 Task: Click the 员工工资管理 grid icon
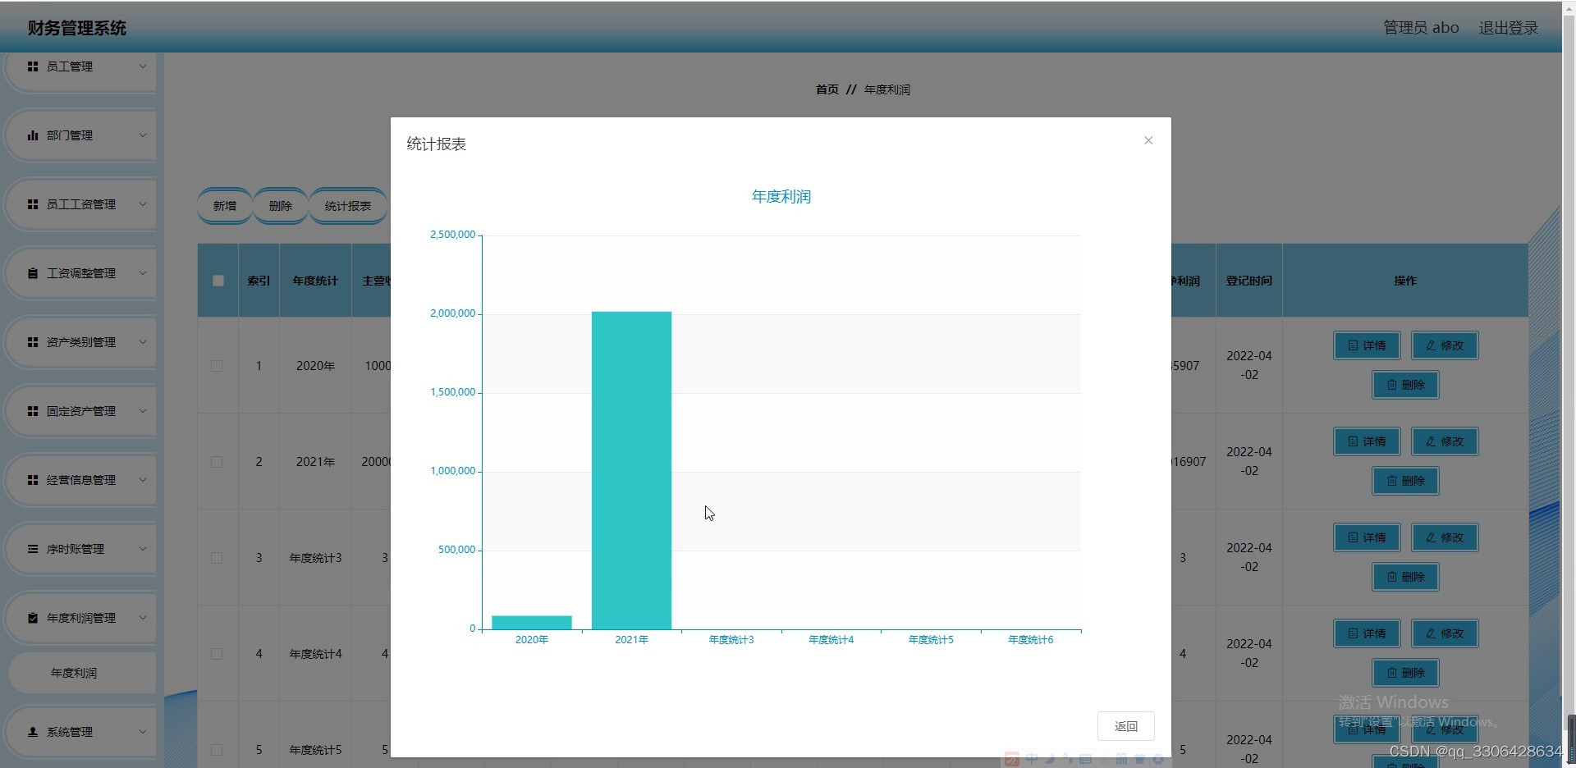pos(33,204)
